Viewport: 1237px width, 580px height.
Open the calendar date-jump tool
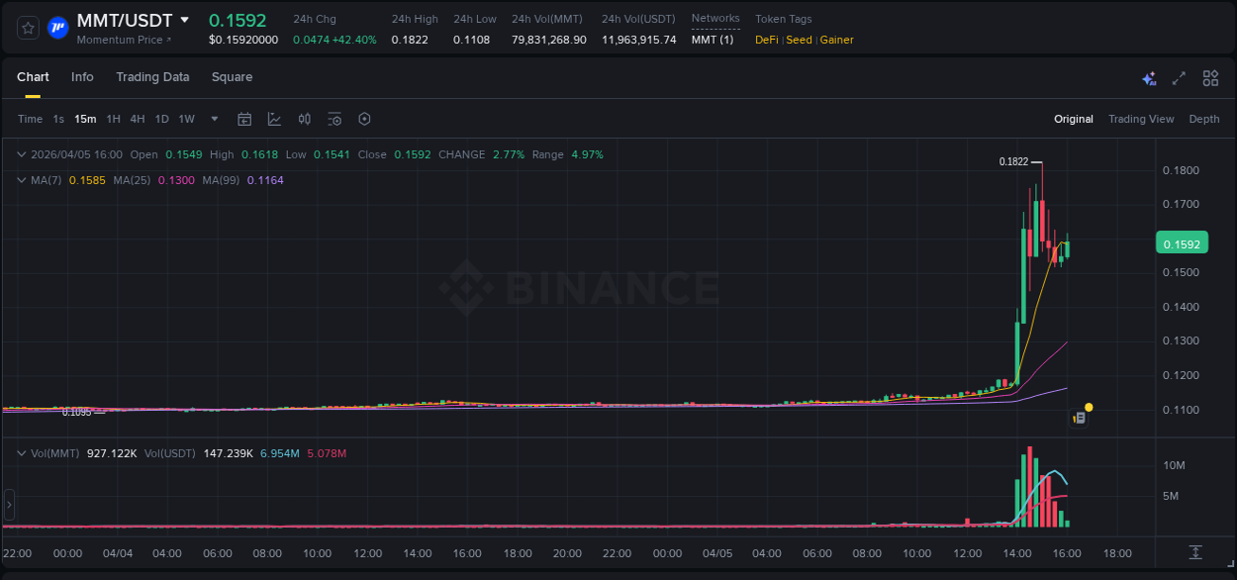point(244,119)
